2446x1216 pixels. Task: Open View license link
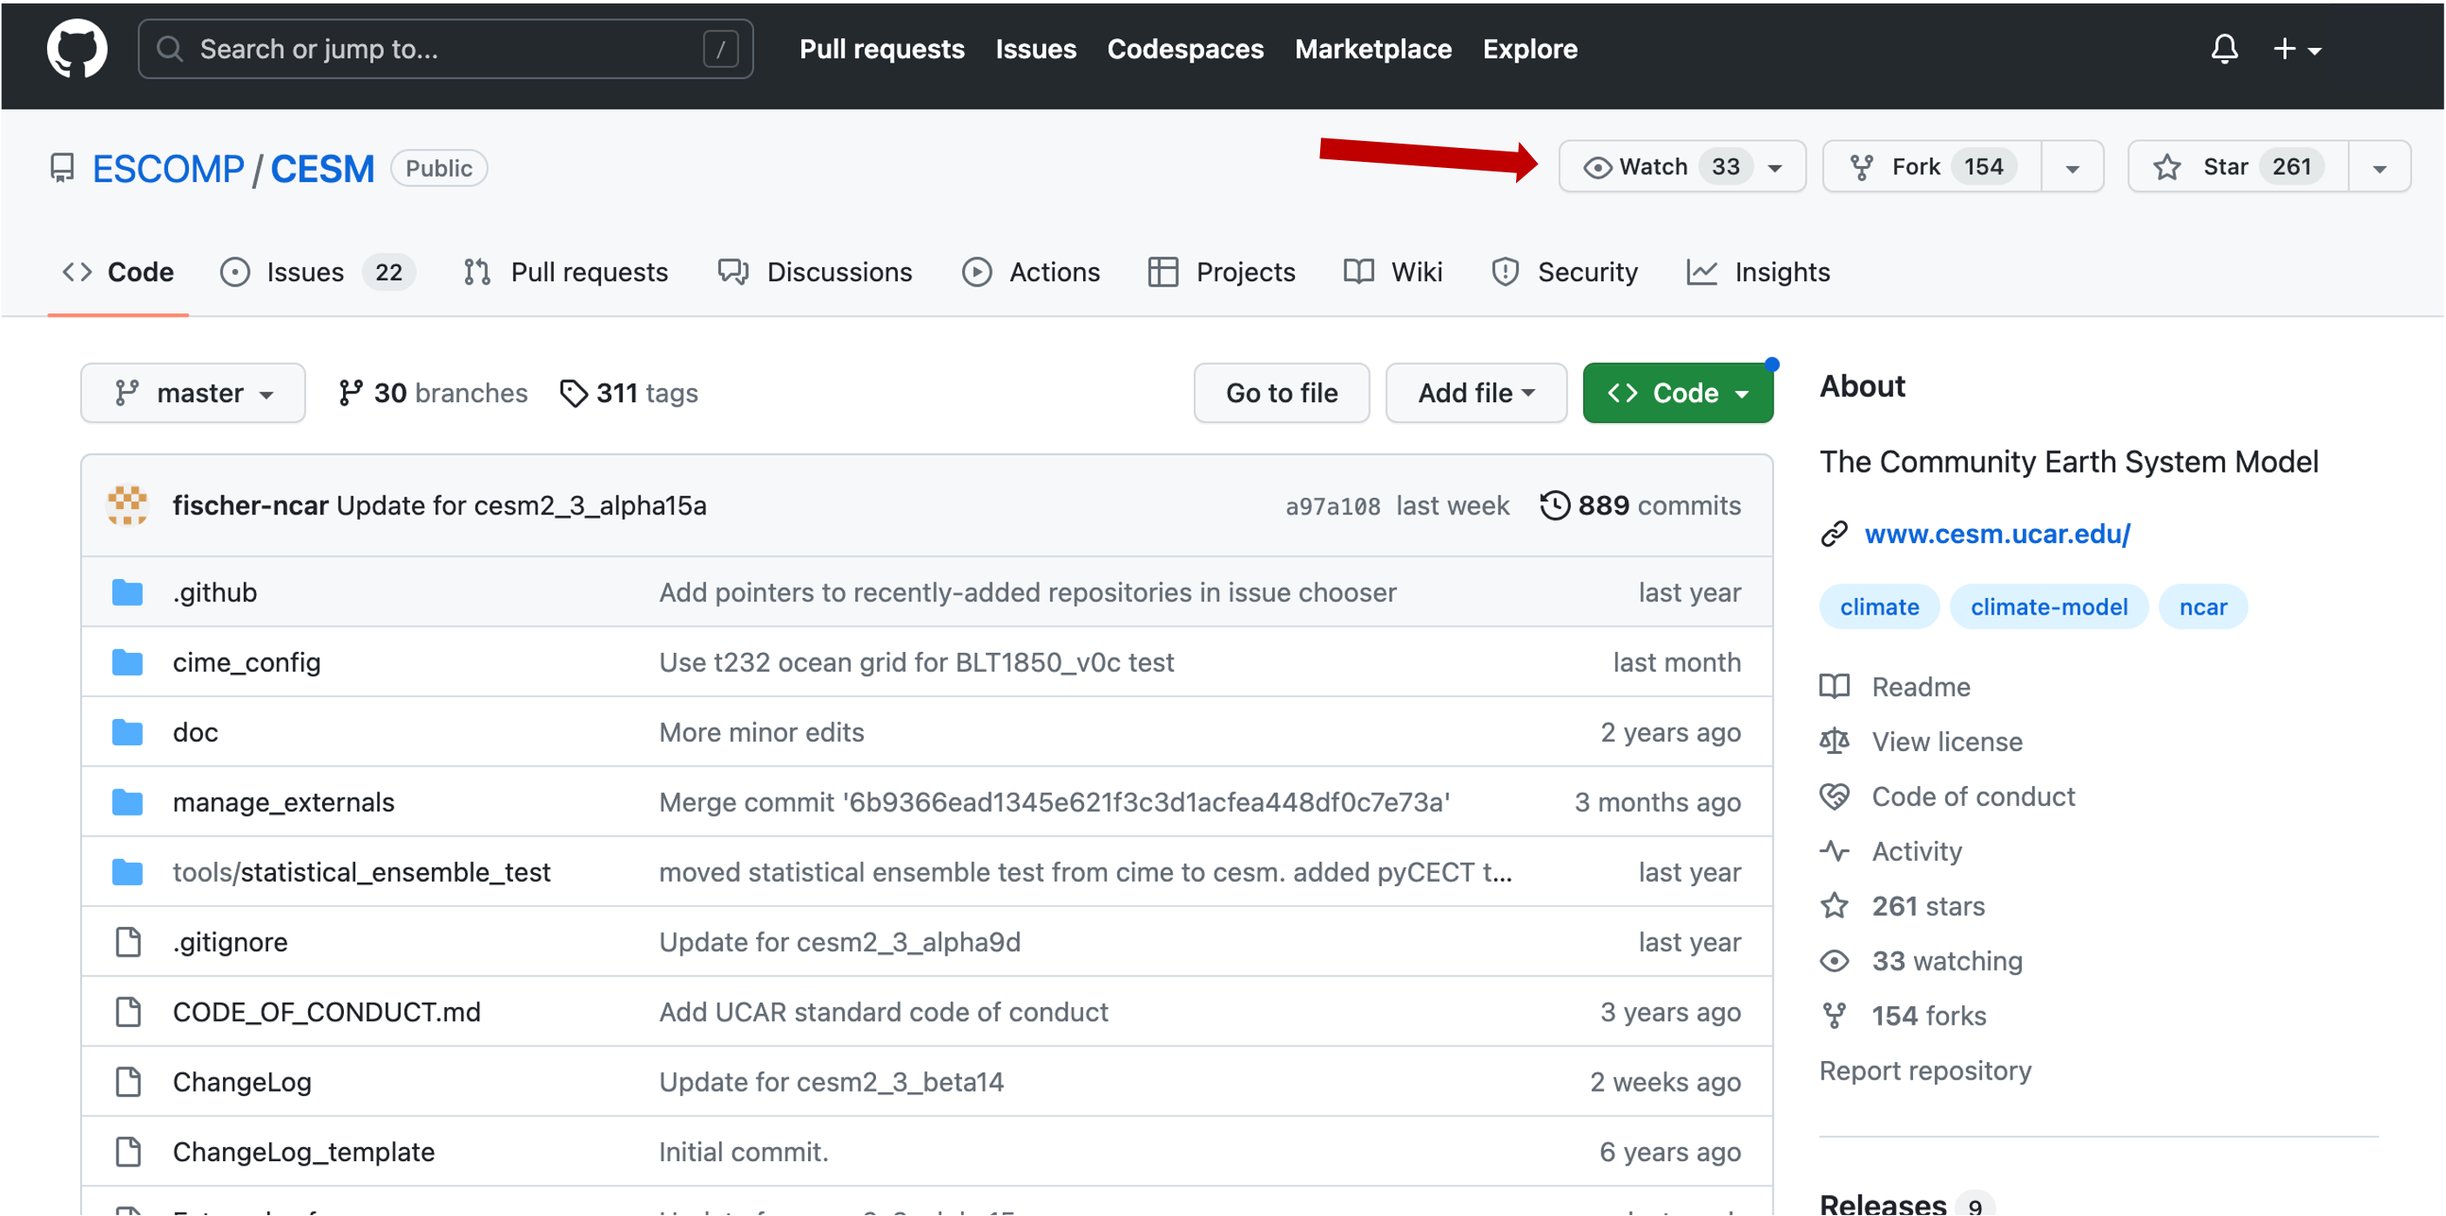1921,741
